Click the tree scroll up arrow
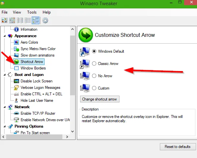Viewport: 197px width, 158px height. click(72, 29)
